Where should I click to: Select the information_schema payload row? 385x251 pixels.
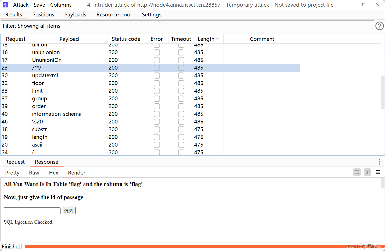point(150,114)
